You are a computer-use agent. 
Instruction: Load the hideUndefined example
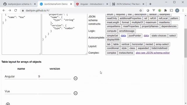[159, 48]
